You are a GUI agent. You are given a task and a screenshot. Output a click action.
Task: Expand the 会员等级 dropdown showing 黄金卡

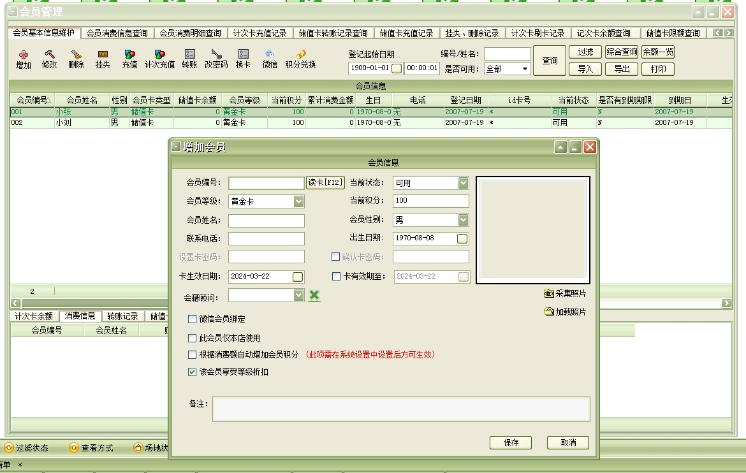(298, 201)
